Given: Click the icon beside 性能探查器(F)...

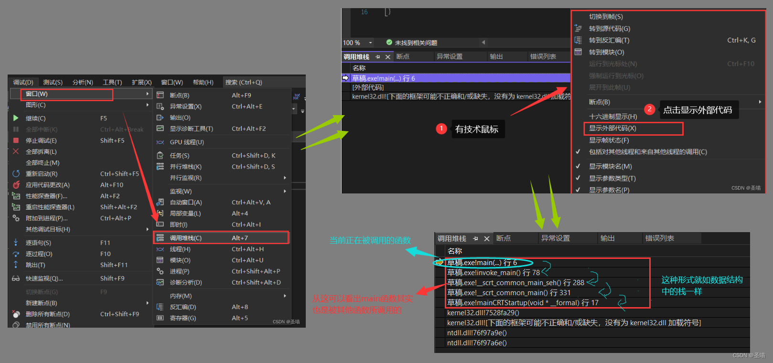Looking at the screenshot, I should coord(16,196).
